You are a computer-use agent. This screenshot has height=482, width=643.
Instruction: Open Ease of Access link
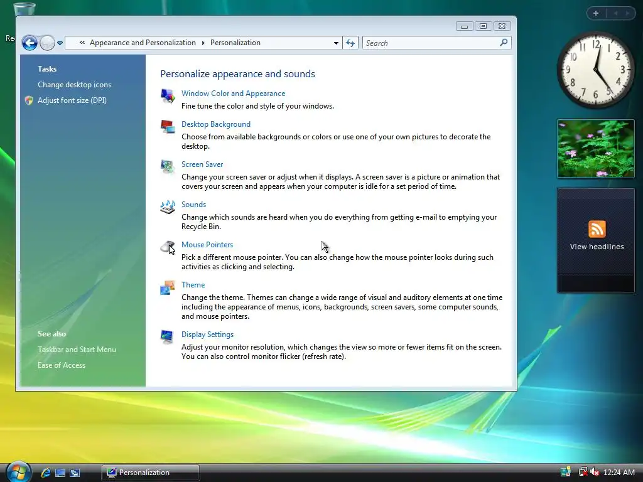click(x=62, y=365)
